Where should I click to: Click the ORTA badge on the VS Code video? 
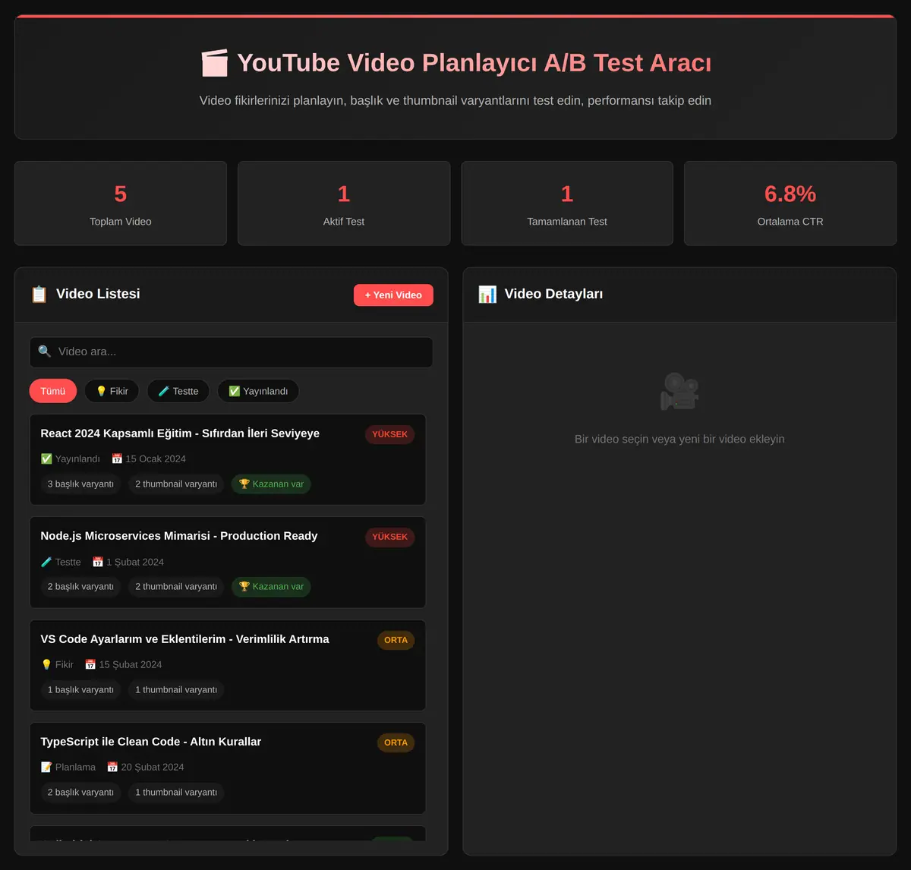coord(396,640)
